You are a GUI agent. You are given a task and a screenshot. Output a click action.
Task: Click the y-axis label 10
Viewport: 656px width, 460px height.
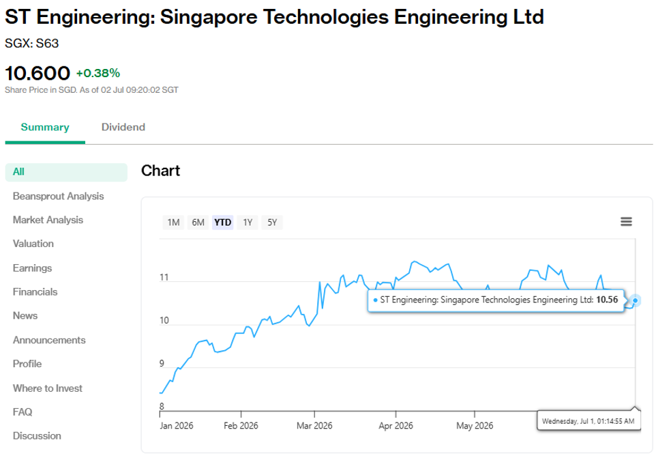pos(164,321)
